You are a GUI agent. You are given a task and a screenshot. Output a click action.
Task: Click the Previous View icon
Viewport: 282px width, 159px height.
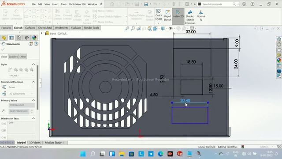point(138,28)
